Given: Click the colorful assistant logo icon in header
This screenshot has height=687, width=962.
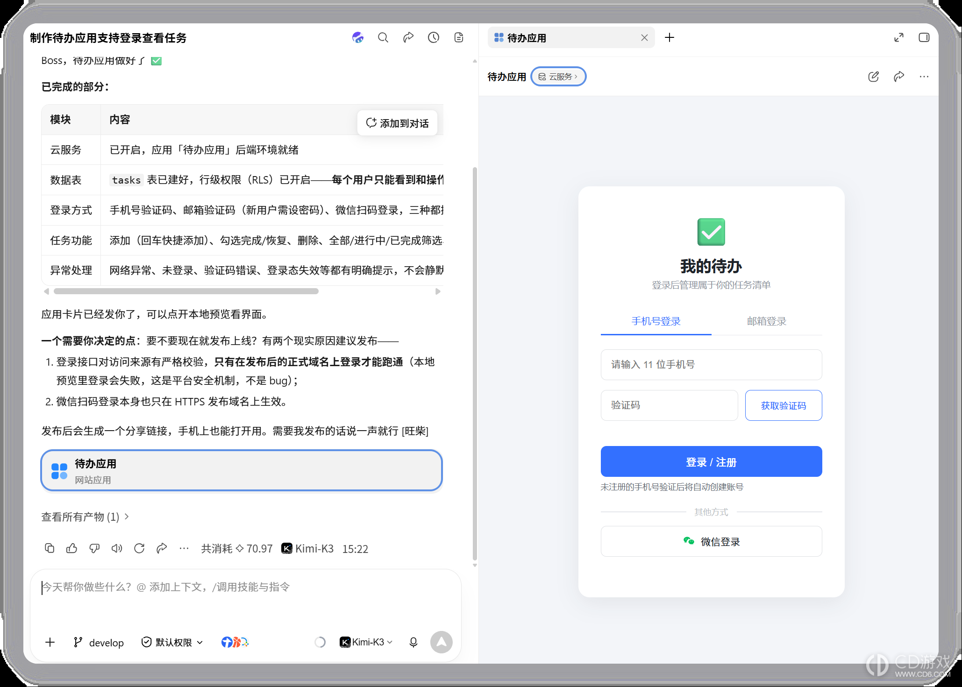Looking at the screenshot, I should click(x=358, y=38).
